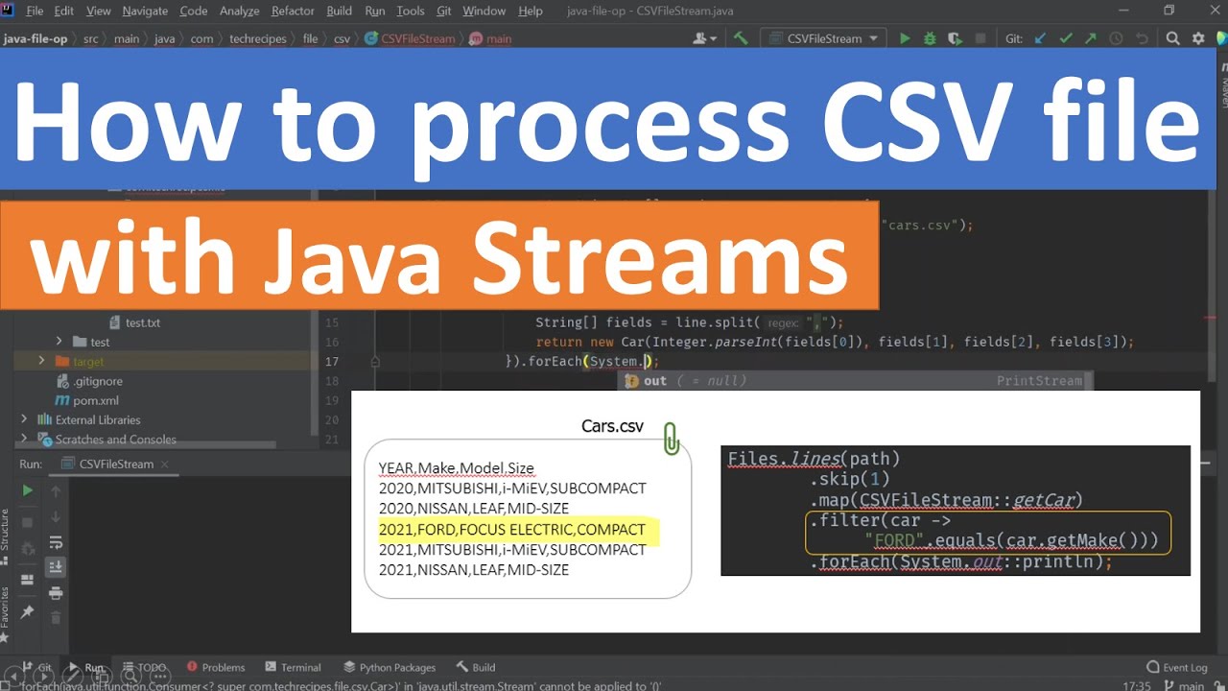Open the Navigate menu
The height and width of the screenshot is (691, 1228).
click(x=144, y=11)
